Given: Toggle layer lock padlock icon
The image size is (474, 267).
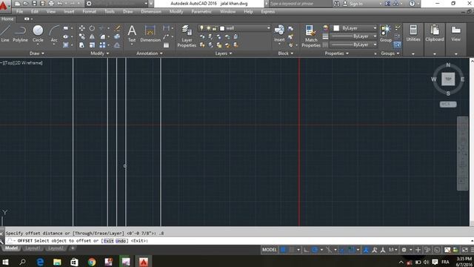Looking at the screenshot, I should [214, 28].
